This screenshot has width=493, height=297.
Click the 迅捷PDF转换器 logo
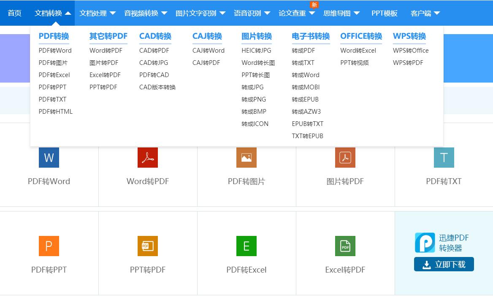coord(425,242)
